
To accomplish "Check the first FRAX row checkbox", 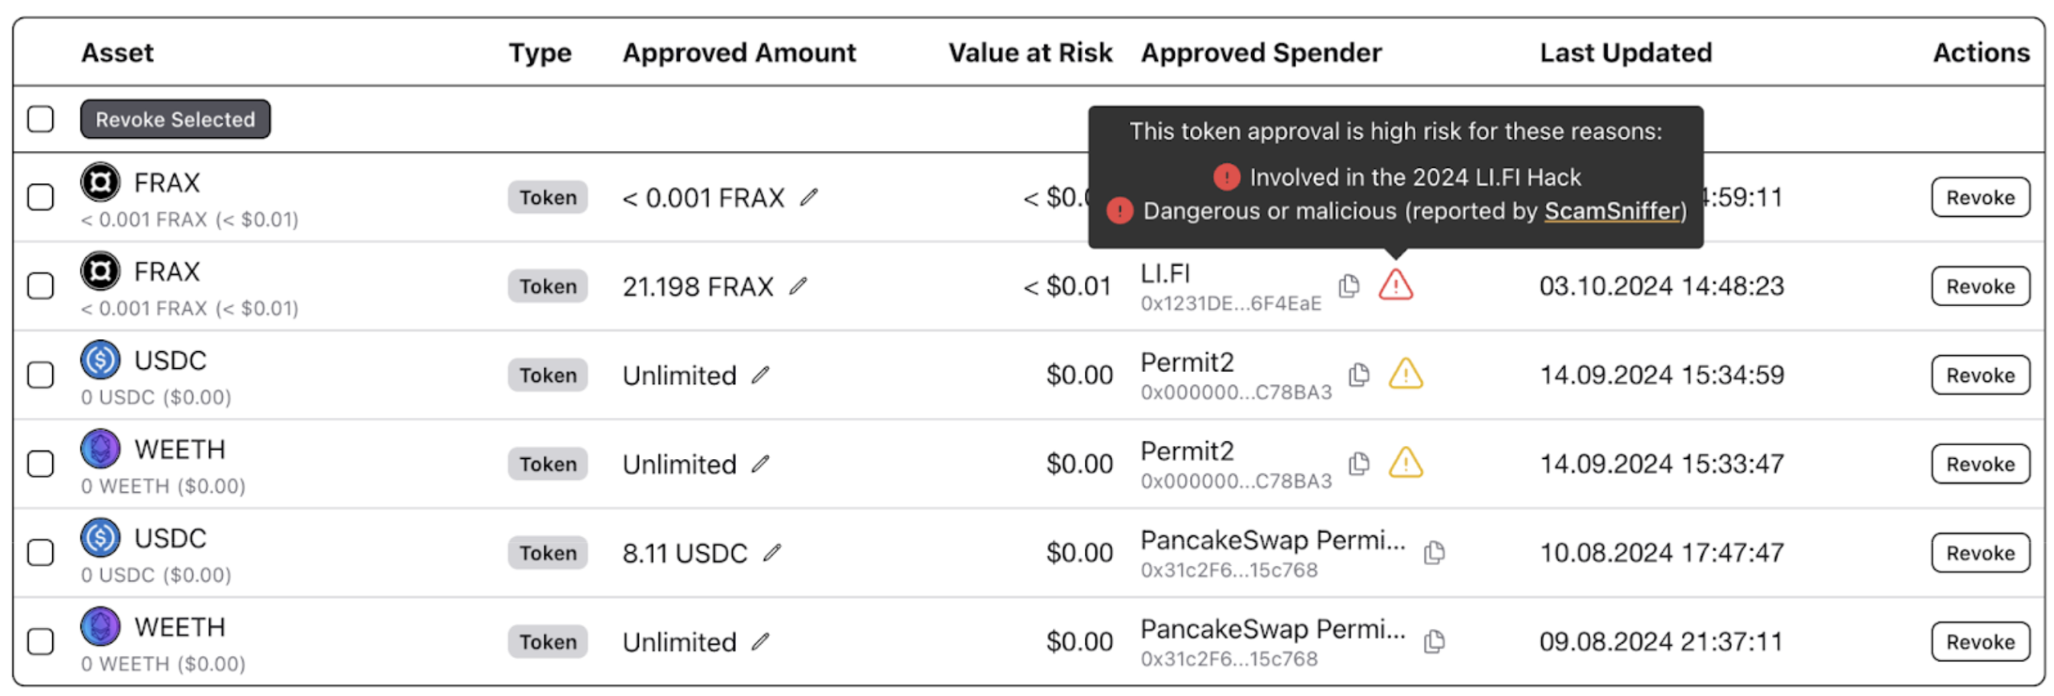I will pyautogui.click(x=40, y=197).
